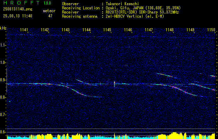Click the 1143 time axis marker
Image resolution: width=218 pixels, height=139 pixels.
(66, 30)
